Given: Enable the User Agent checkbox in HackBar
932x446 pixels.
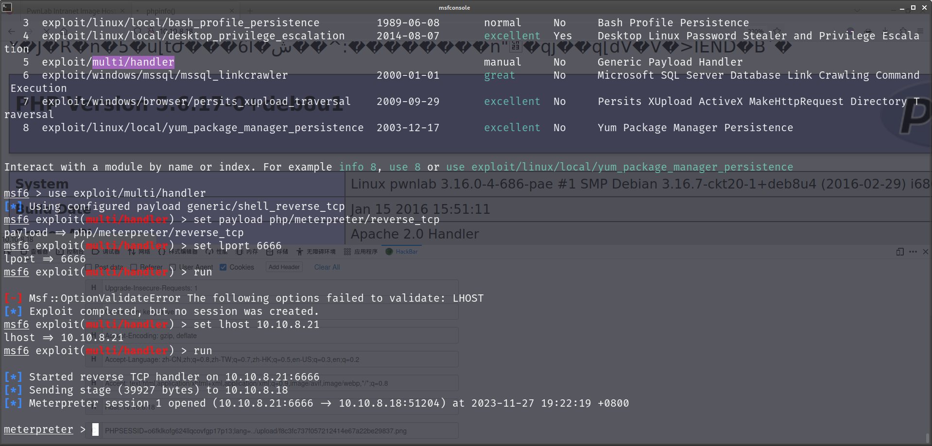Looking at the screenshot, I should pyautogui.click(x=173, y=267).
